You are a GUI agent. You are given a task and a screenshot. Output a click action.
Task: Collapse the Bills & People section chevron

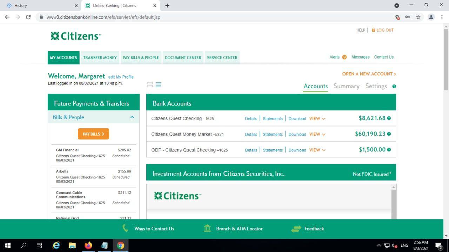[x=132, y=117]
